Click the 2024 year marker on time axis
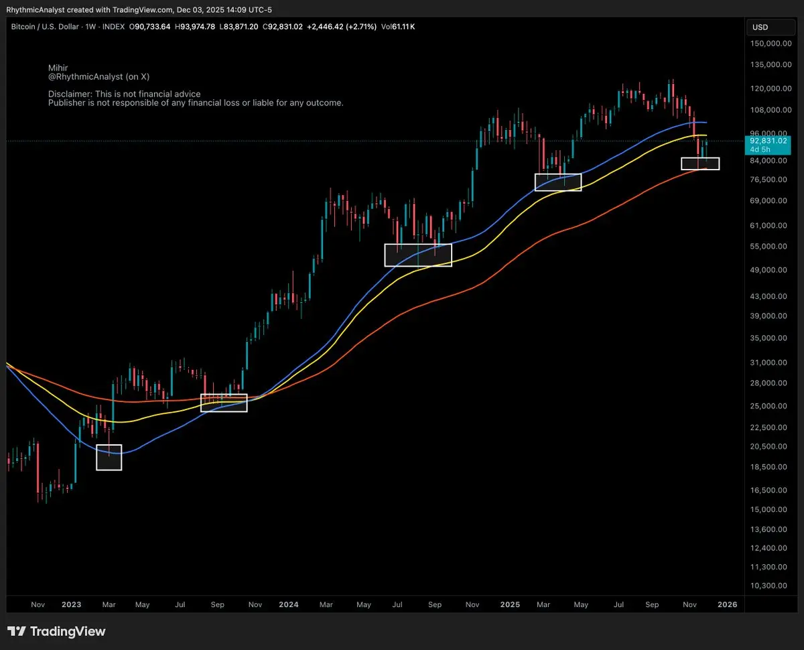804x650 pixels. click(289, 604)
